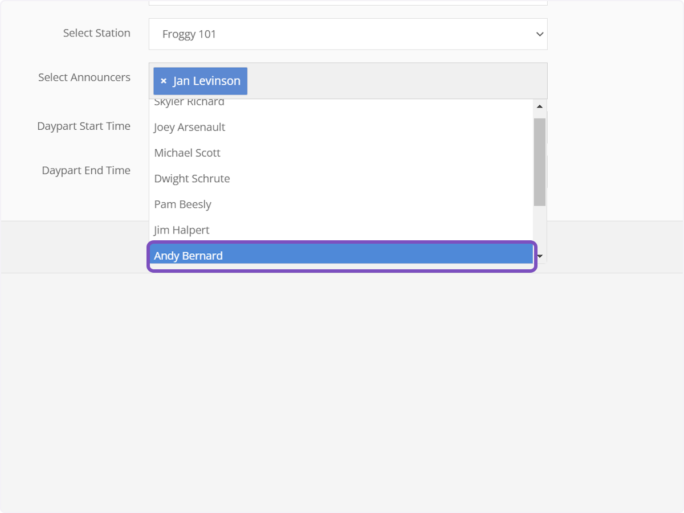Open the Select Station combo box
Viewport: 684px width, 513px height.
pyautogui.click(x=348, y=34)
